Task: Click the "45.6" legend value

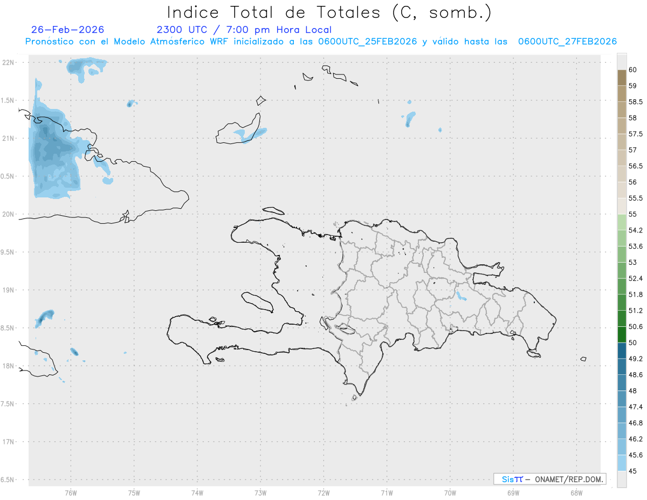Action: point(635,455)
